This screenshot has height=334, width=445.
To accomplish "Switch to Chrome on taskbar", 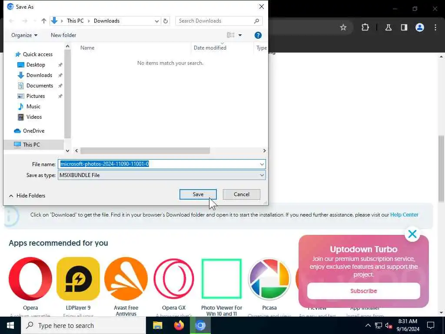I will [x=200, y=325].
